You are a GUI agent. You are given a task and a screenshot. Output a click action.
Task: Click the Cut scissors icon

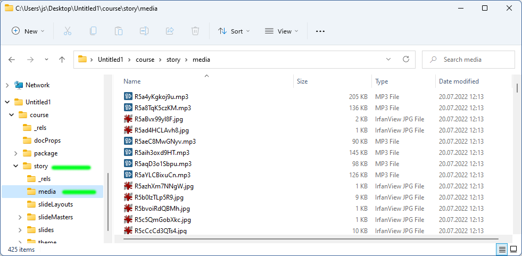point(68,31)
